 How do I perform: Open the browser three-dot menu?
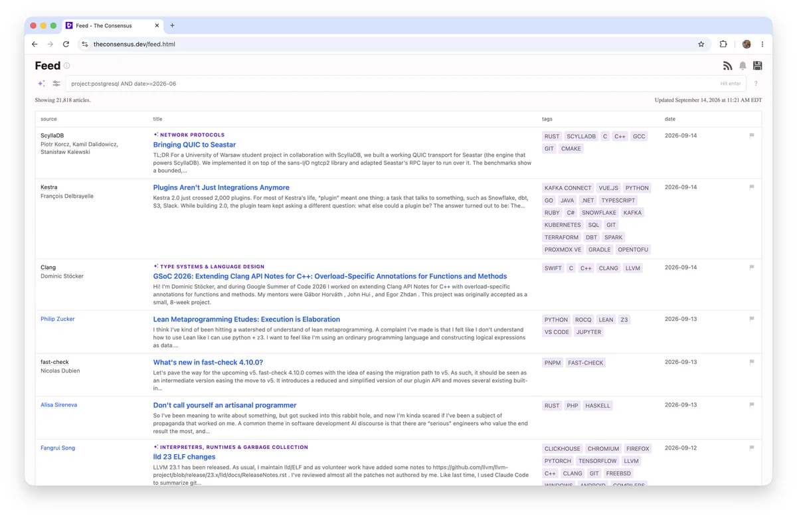click(762, 44)
